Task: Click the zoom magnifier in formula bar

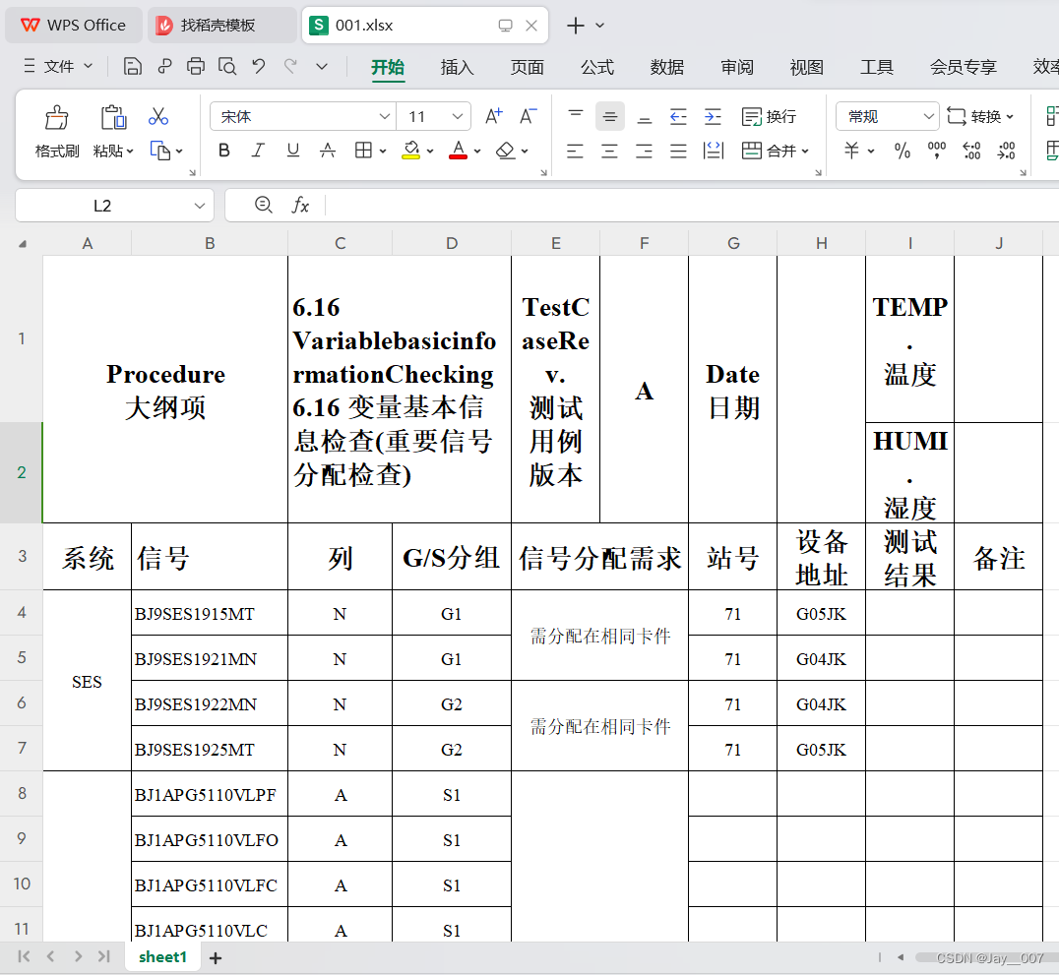Action: click(x=264, y=205)
